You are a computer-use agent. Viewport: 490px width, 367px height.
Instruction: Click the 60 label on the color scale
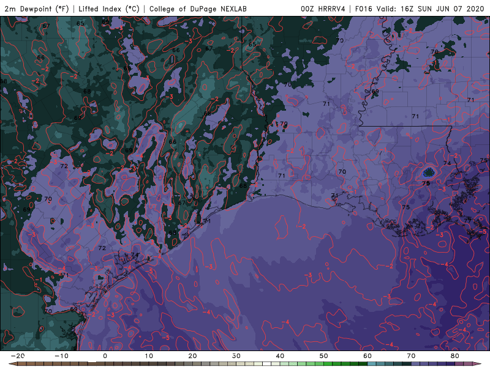[367, 356]
